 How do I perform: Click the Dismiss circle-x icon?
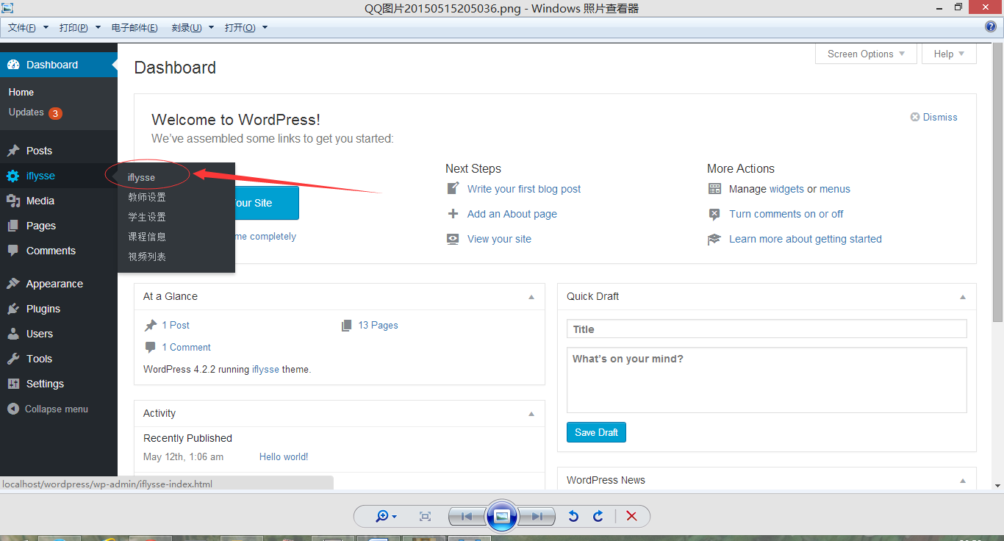click(915, 117)
